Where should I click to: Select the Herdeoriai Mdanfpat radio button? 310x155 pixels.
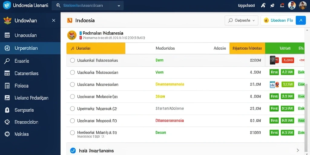[x=73, y=133]
